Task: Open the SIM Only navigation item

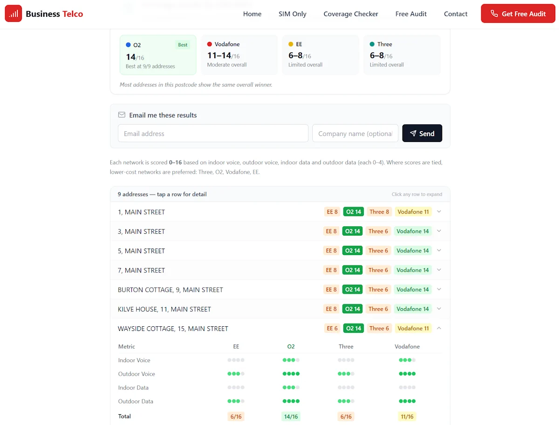Action: click(292, 13)
